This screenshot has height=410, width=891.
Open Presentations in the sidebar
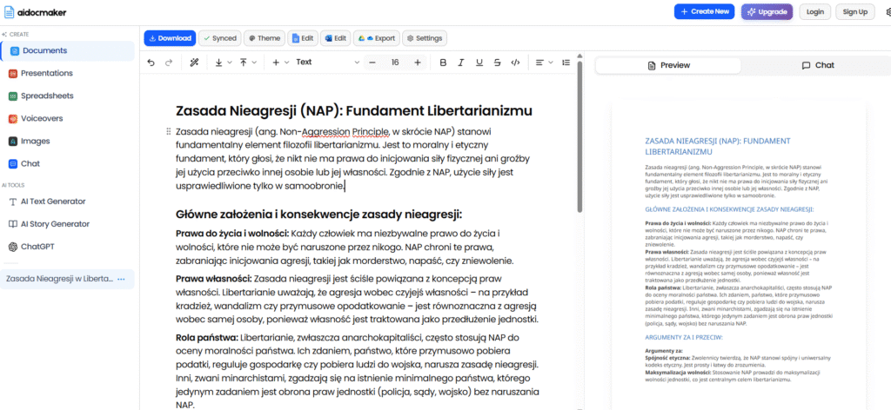[68, 73]
